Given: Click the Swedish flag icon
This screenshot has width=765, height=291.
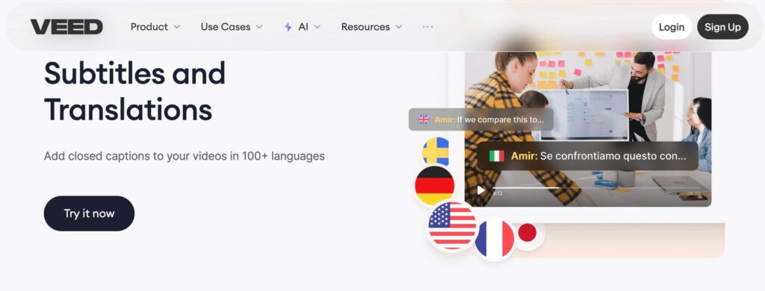Looking at the screenshot, I should [x=436, y=151].
